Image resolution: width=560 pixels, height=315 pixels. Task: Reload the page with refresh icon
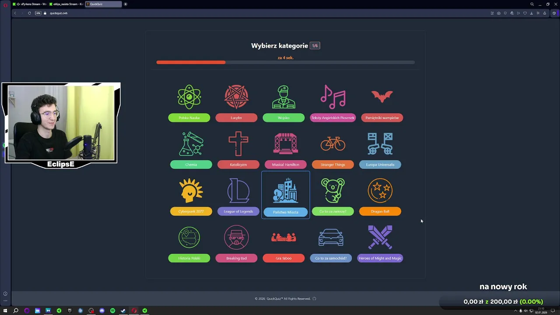pos(29,13)
